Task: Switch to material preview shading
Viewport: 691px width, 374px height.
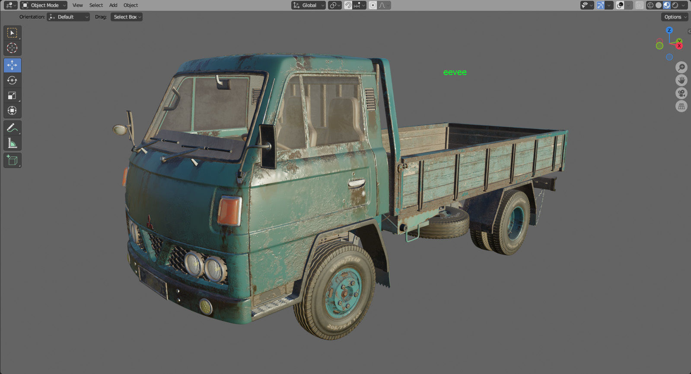Action: (667, 5)
